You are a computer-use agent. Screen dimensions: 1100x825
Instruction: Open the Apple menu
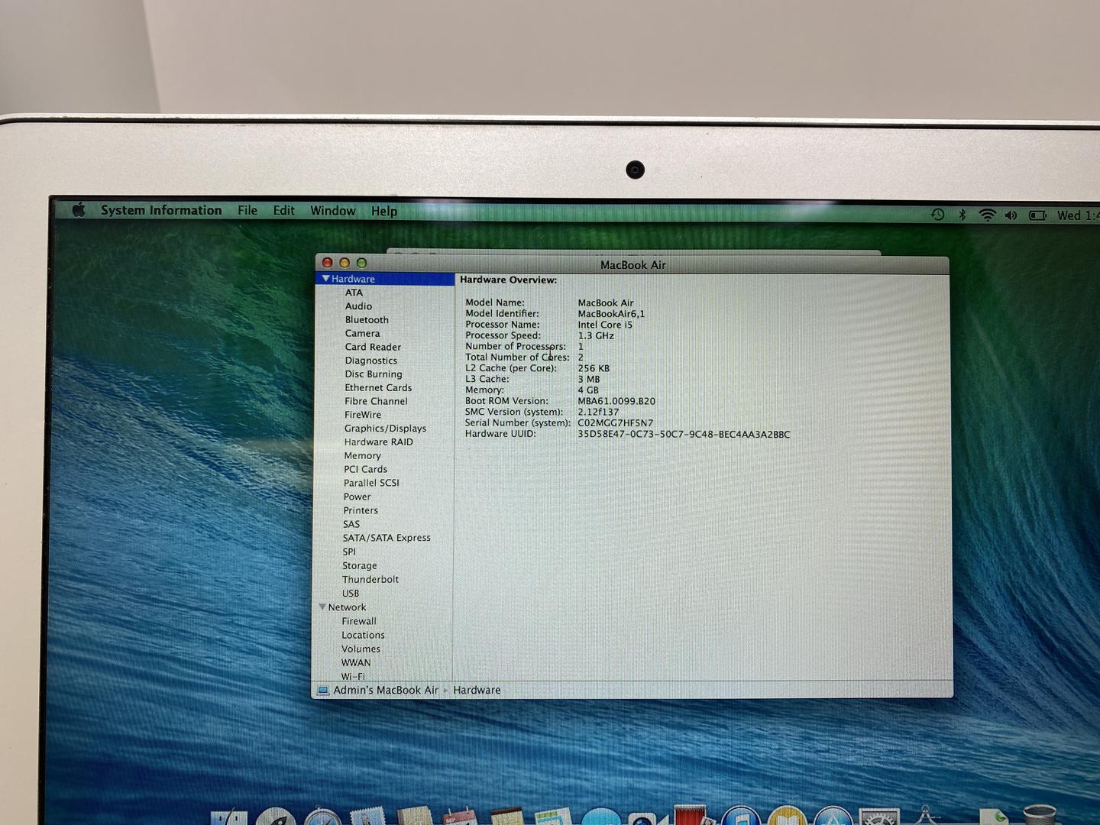click(x=79, y=209)
